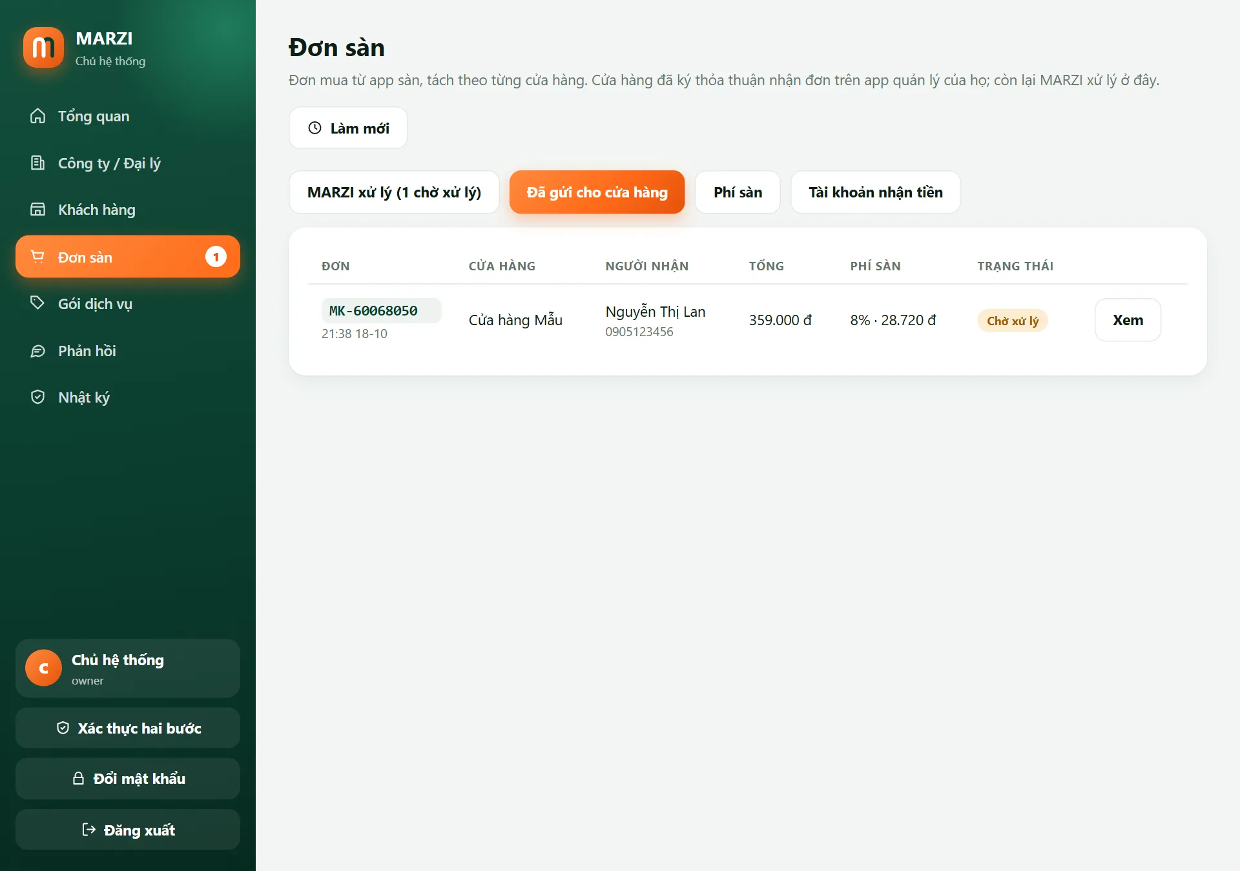The image size is (1240, 871).
Task: Select Công ty / Đại lý building icon
Action: coord(38,163)
